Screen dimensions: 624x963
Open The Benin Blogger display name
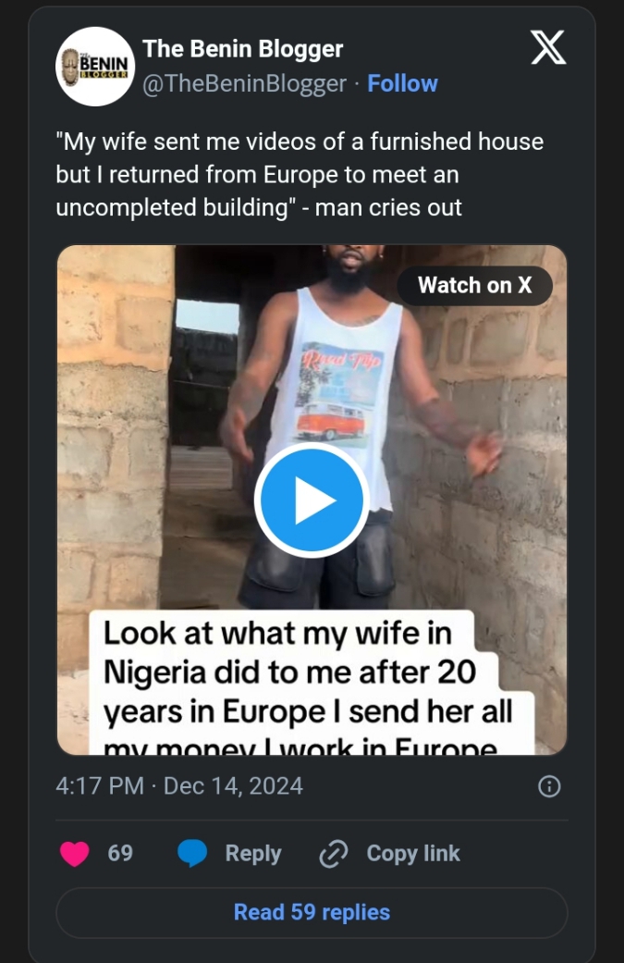pos(243,49)
